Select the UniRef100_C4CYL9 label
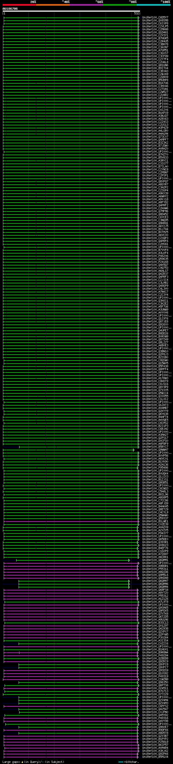The height and width of the screenshot is (764, 173). pos(155,512)
